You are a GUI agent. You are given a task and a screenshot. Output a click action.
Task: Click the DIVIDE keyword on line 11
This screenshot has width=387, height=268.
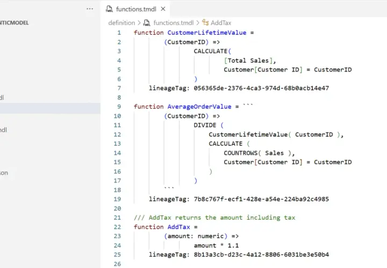coord(205,125)
